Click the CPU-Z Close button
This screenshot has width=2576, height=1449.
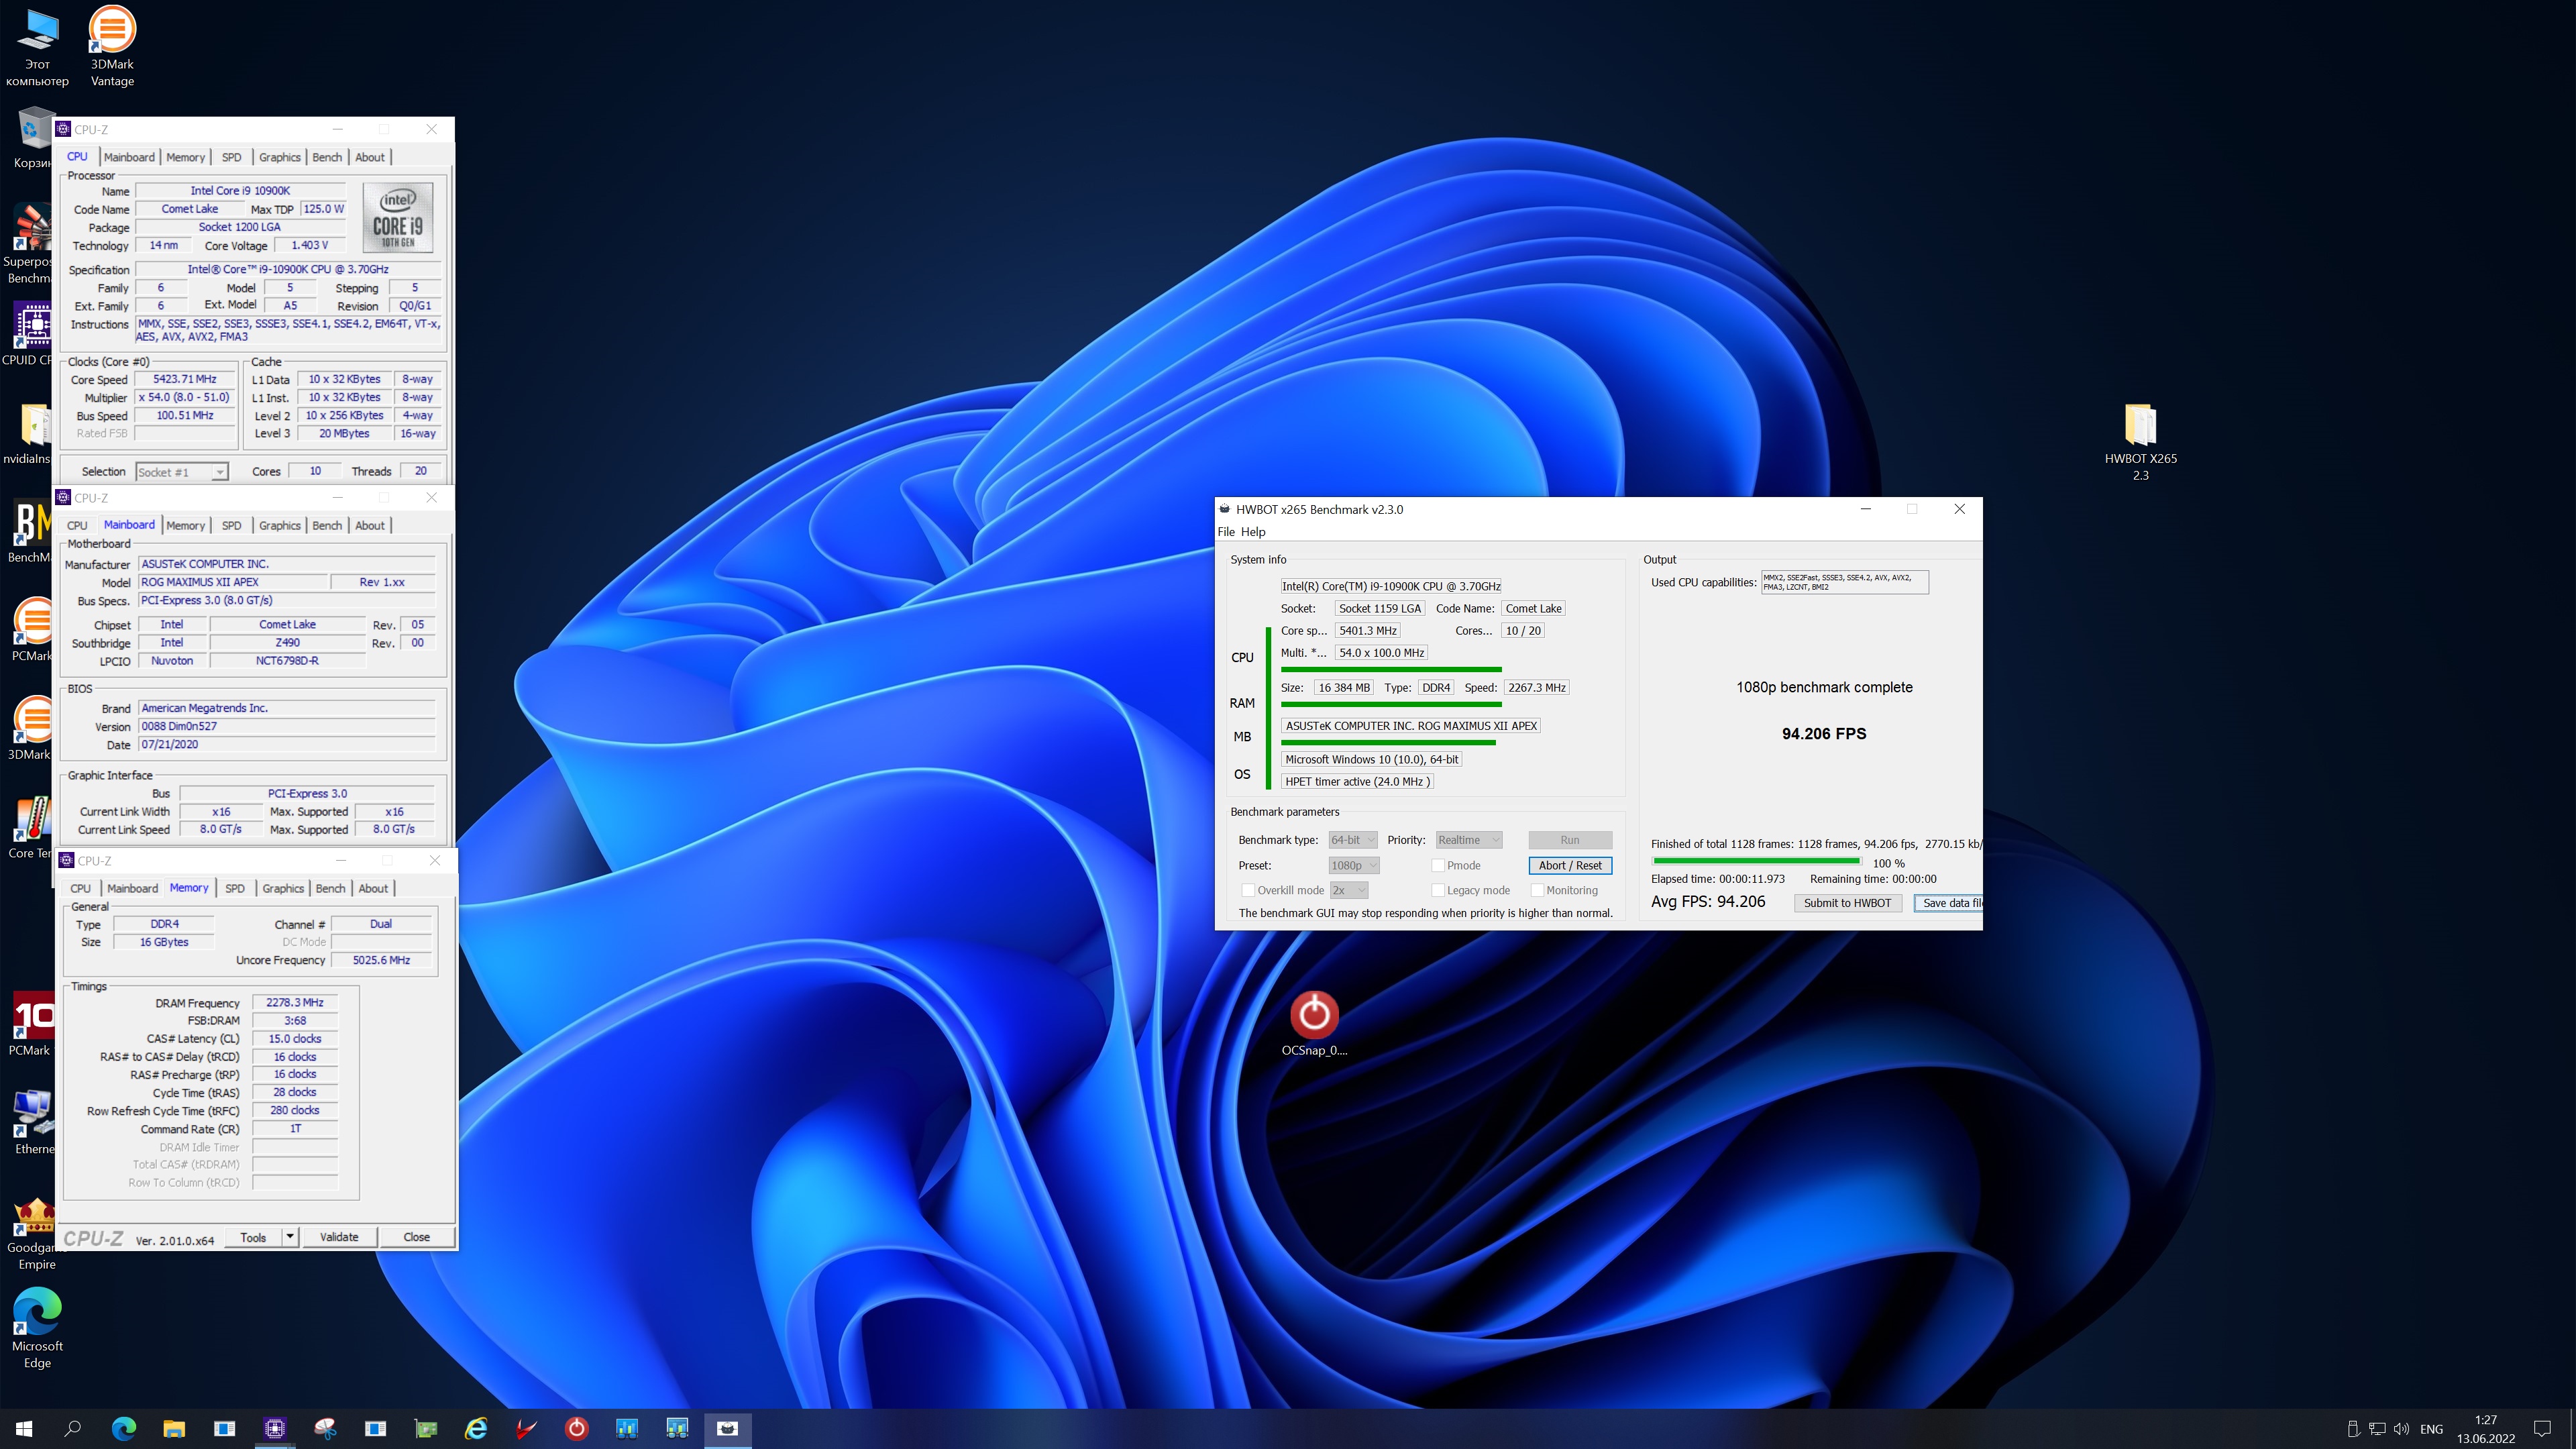417,1237
